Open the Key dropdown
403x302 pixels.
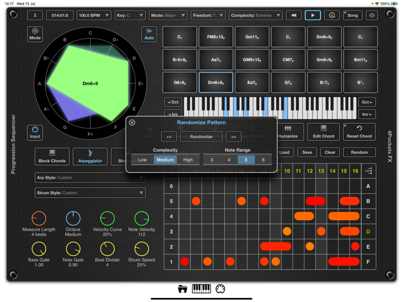[x=130, y=16]
